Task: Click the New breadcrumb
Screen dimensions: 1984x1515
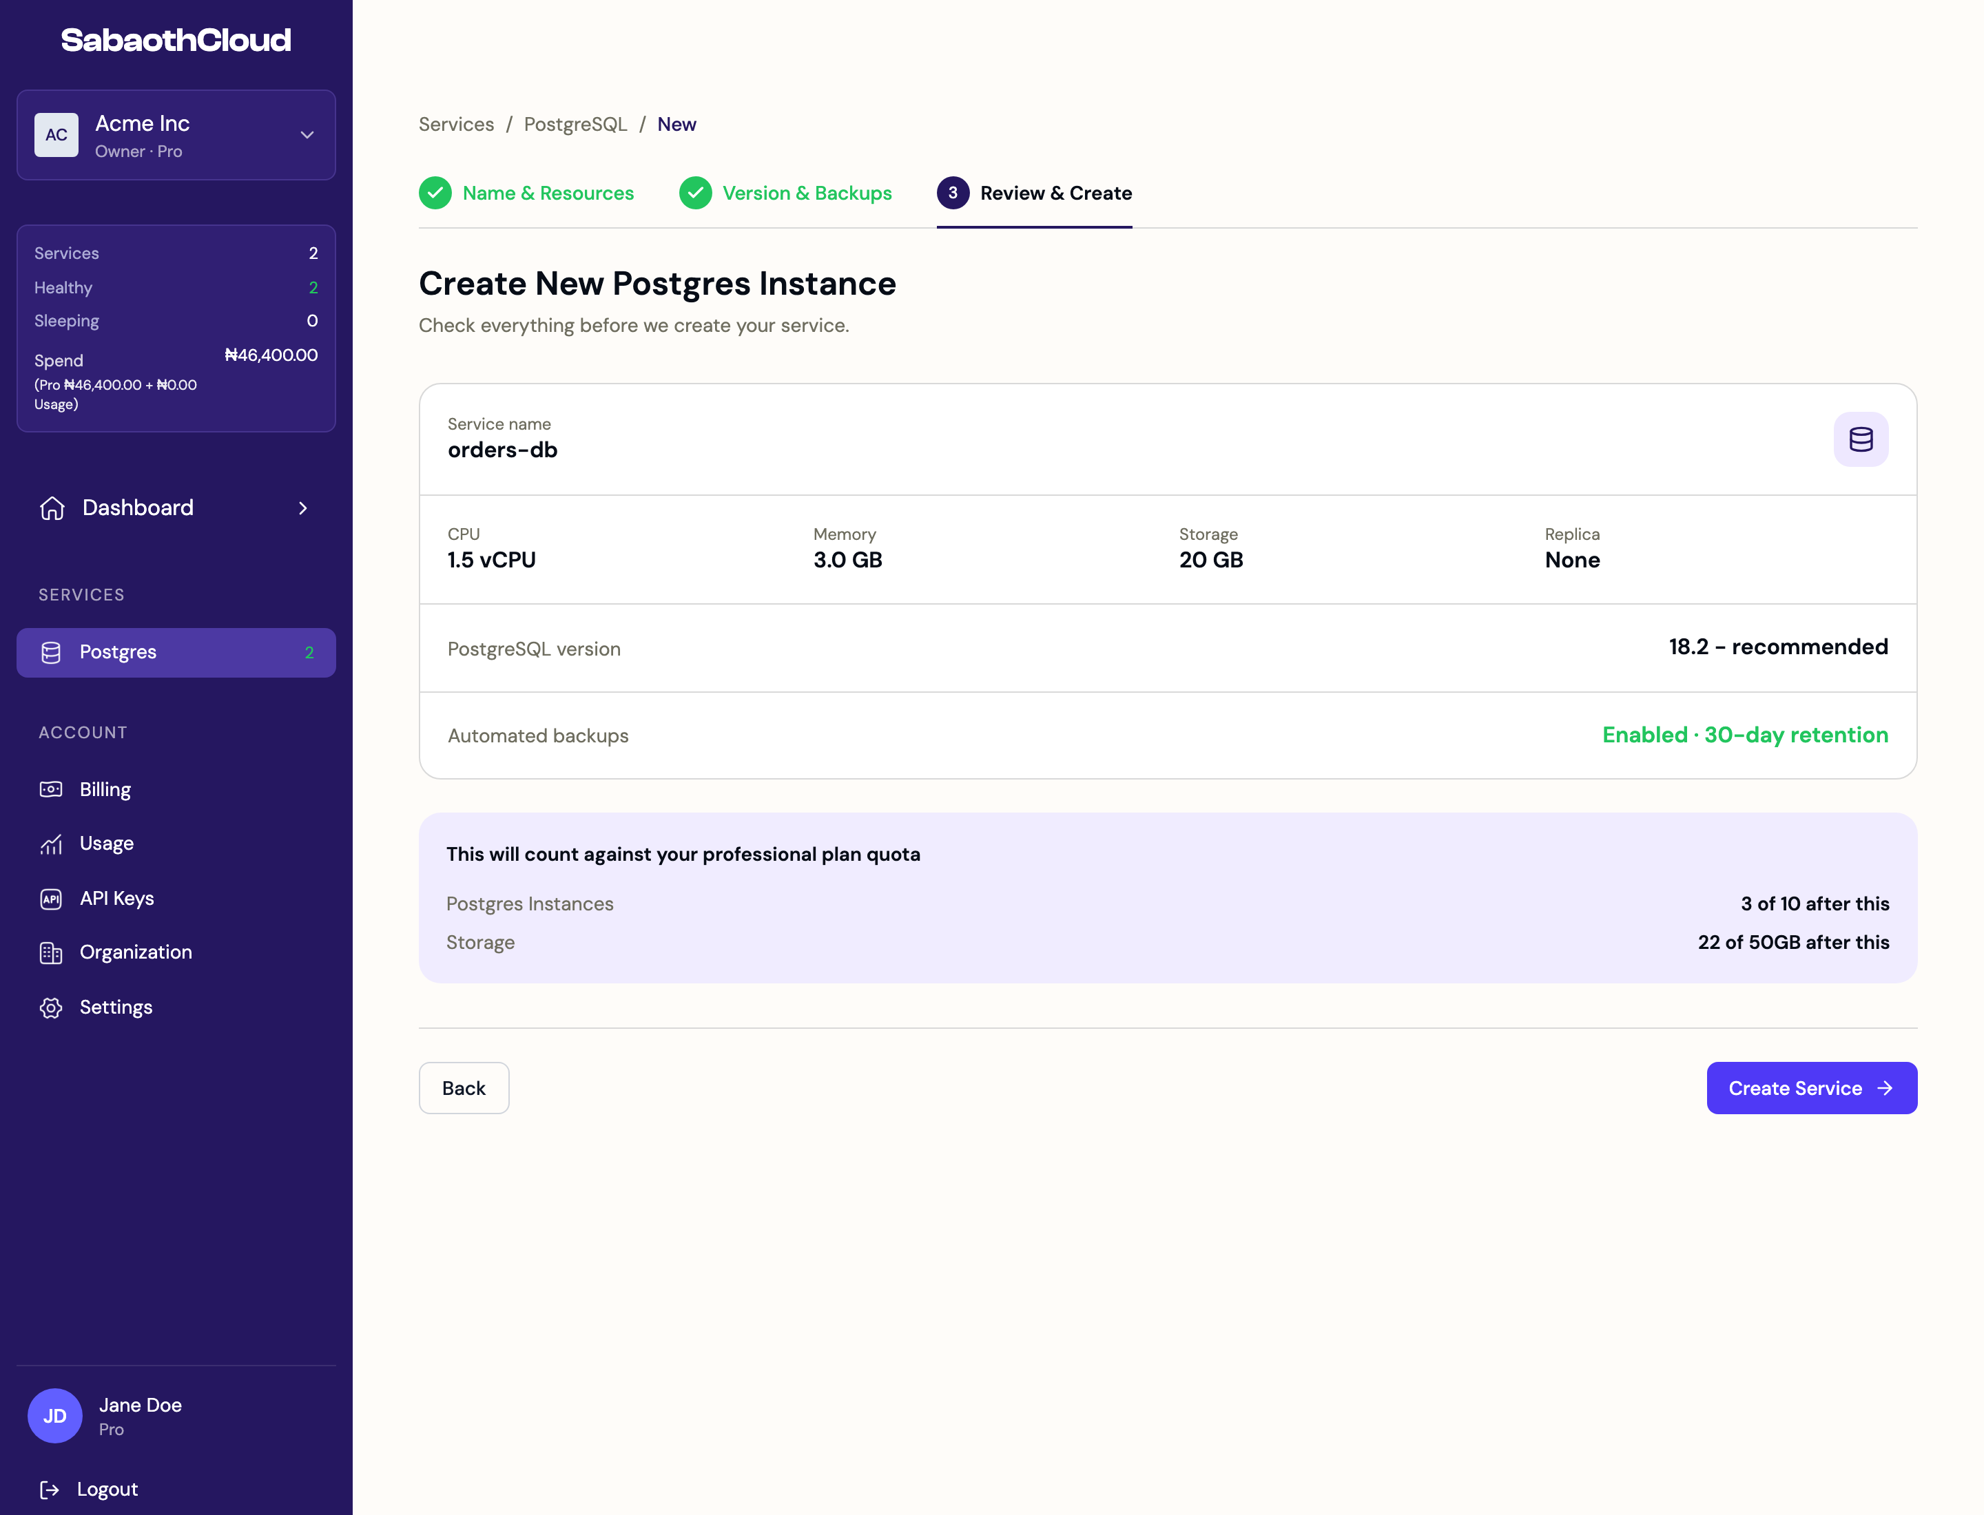Action: pyautogui.click(x=676, y=125)
